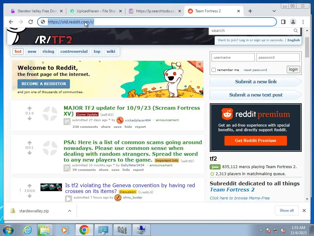
Task: Close the lp.searchtodo.com browser tab
Action: click(180, 11)
